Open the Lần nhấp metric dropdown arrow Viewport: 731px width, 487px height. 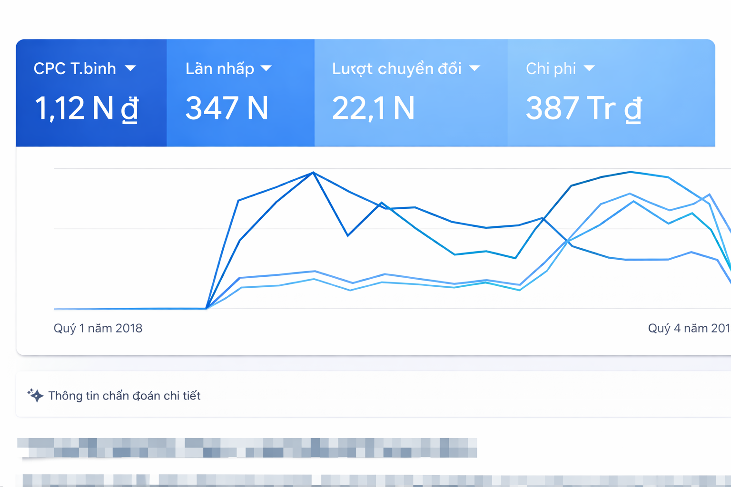(x=267, y=68)
